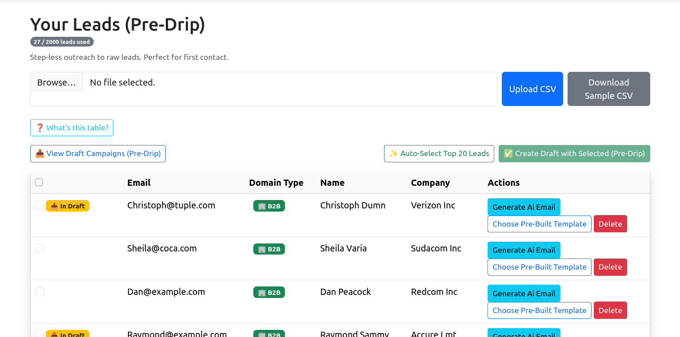Image resolution: width=680 pixels, height=337 pixels.
Task: Tick the select-all checkbox in table header
Action: coord(39,182)
